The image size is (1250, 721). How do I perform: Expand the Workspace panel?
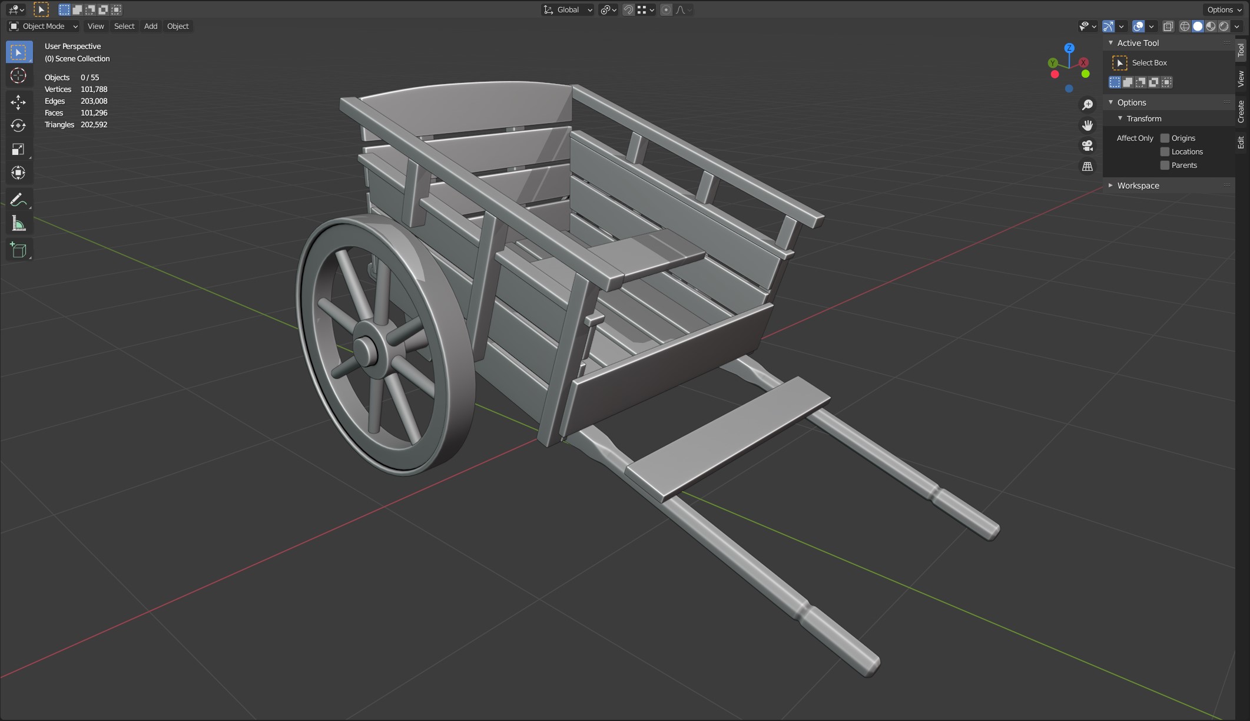coord(1138,186)
